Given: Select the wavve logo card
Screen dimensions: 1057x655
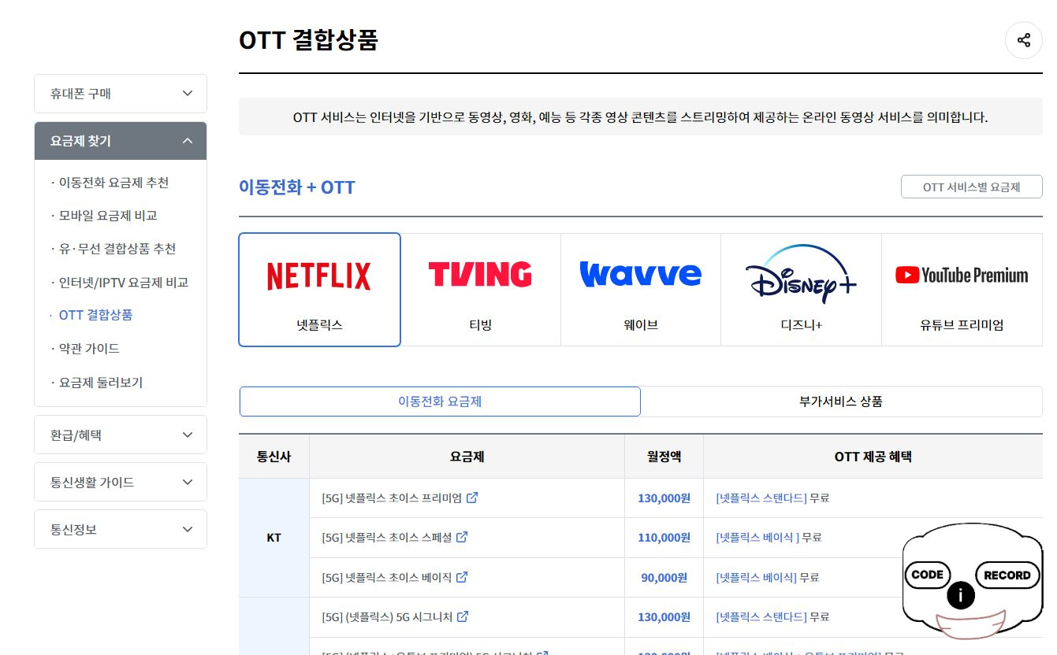Looking at the screenshot, I should (640, 290).
